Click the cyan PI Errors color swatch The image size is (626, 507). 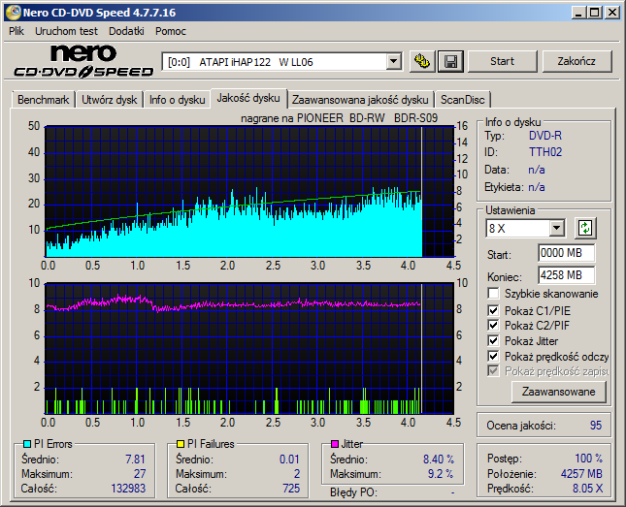(27, 444)
